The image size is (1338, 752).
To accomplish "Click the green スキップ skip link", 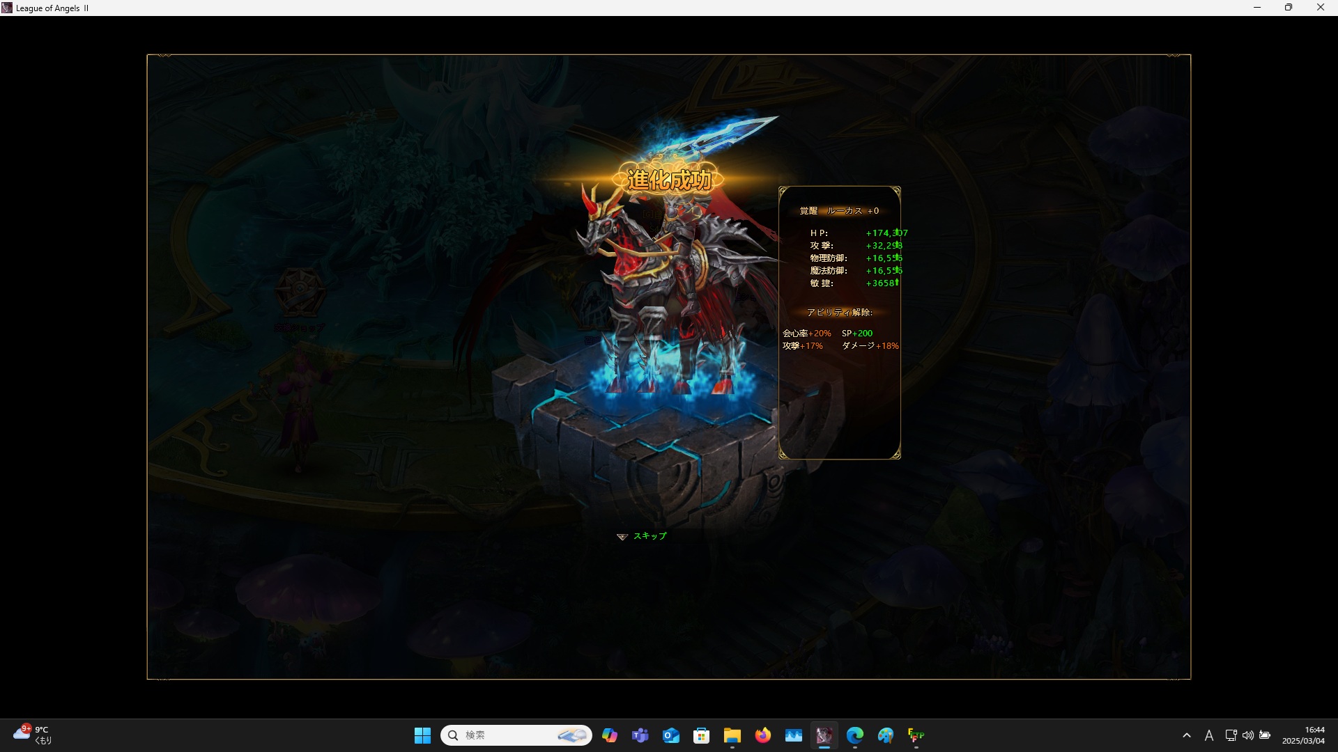I will [649, 535].
